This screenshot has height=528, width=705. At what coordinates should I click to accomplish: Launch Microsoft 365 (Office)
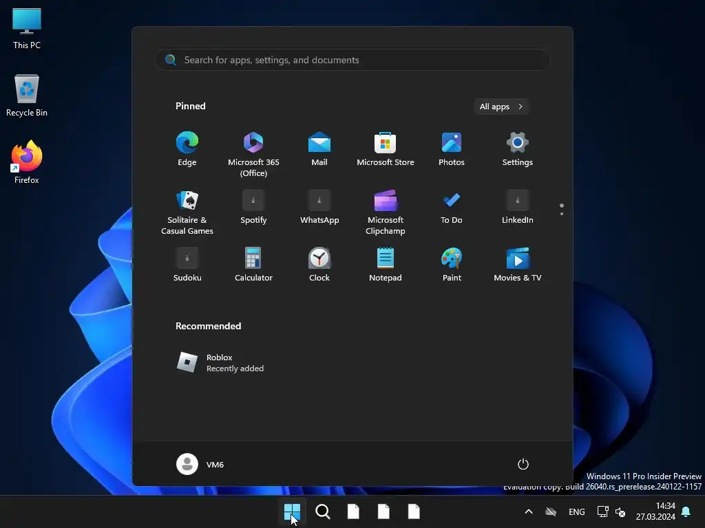(x=253, y=154)
